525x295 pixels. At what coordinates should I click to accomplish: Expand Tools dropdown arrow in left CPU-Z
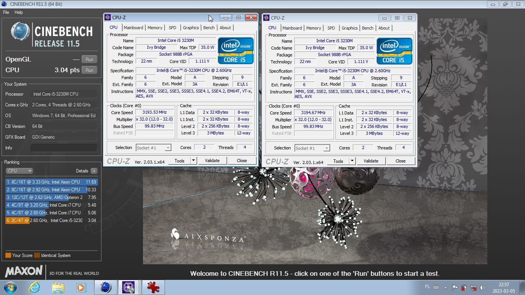[x=193, y=161]
